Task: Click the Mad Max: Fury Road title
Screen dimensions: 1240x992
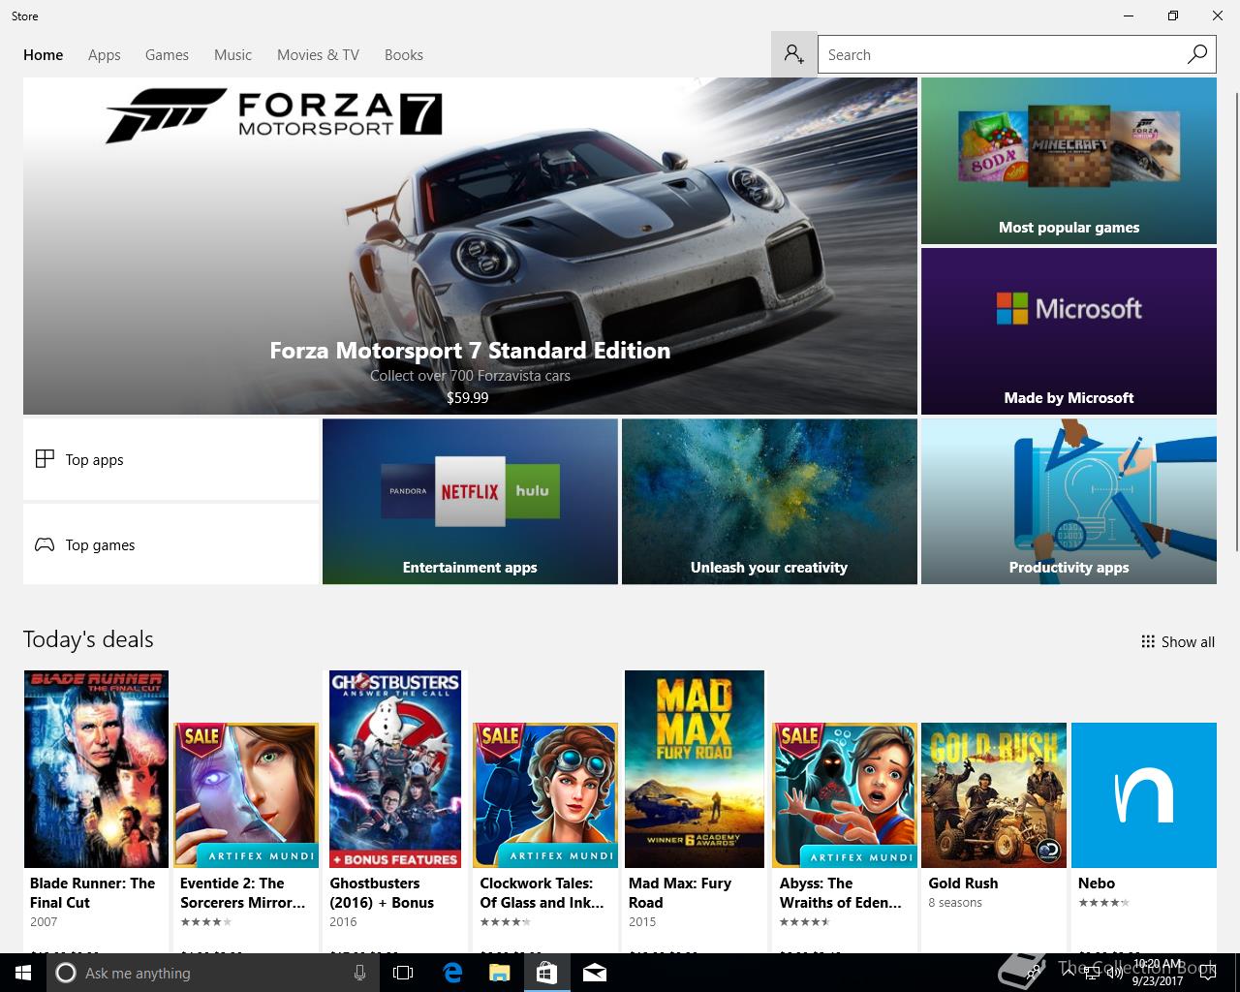Action: tap(680, 892)
